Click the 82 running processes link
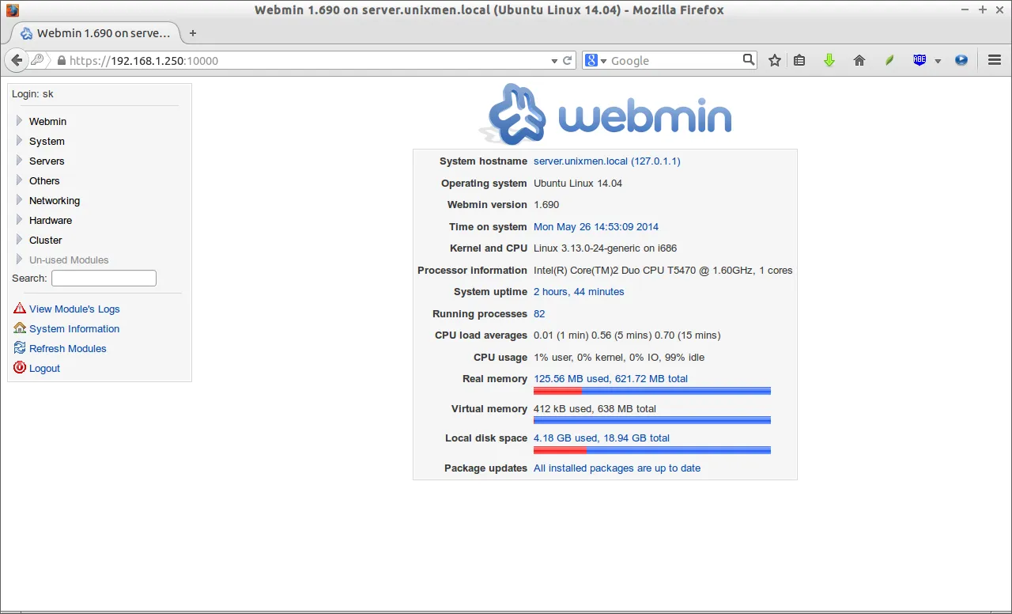This screenshot has width=1012, height=614. (538, 313)
